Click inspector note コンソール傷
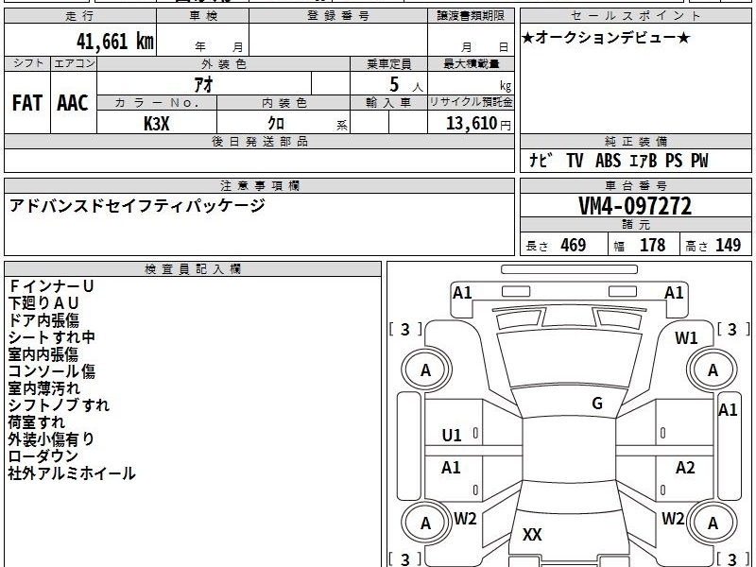 pyautogui.click(x=52, y=370)
